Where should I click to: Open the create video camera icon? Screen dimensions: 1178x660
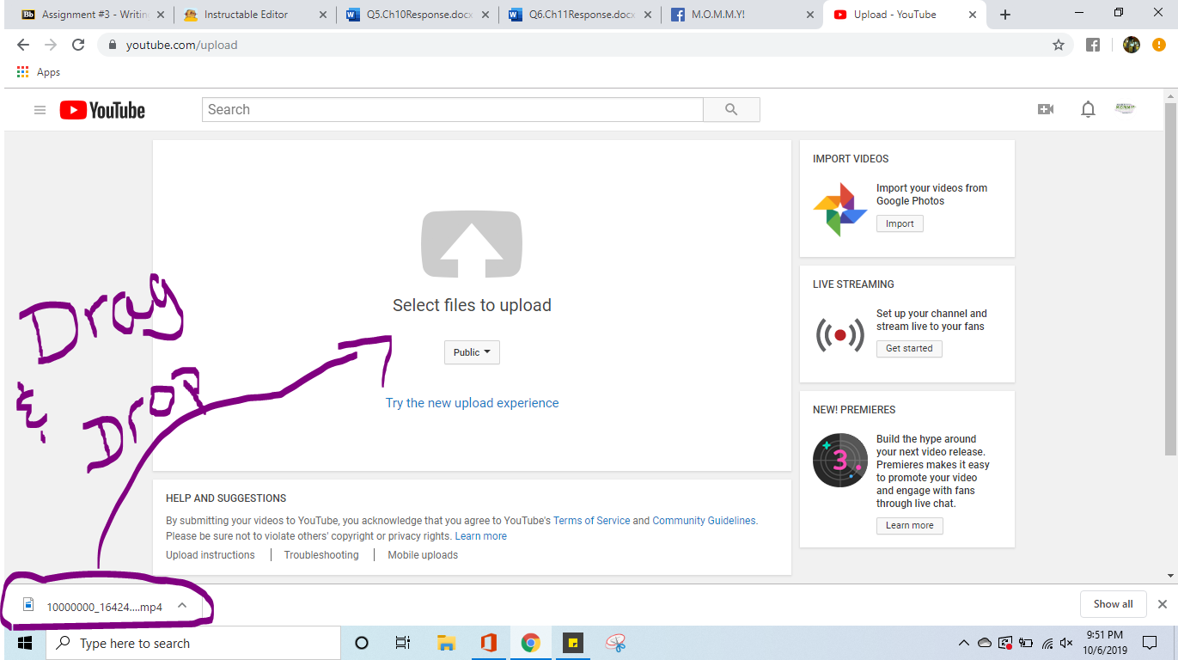click(1046, 109)
